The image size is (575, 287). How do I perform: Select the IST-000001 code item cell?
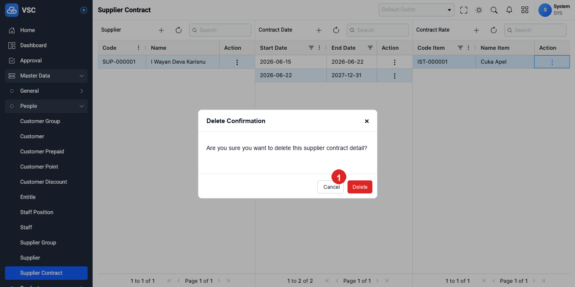[x=444, y=62]
